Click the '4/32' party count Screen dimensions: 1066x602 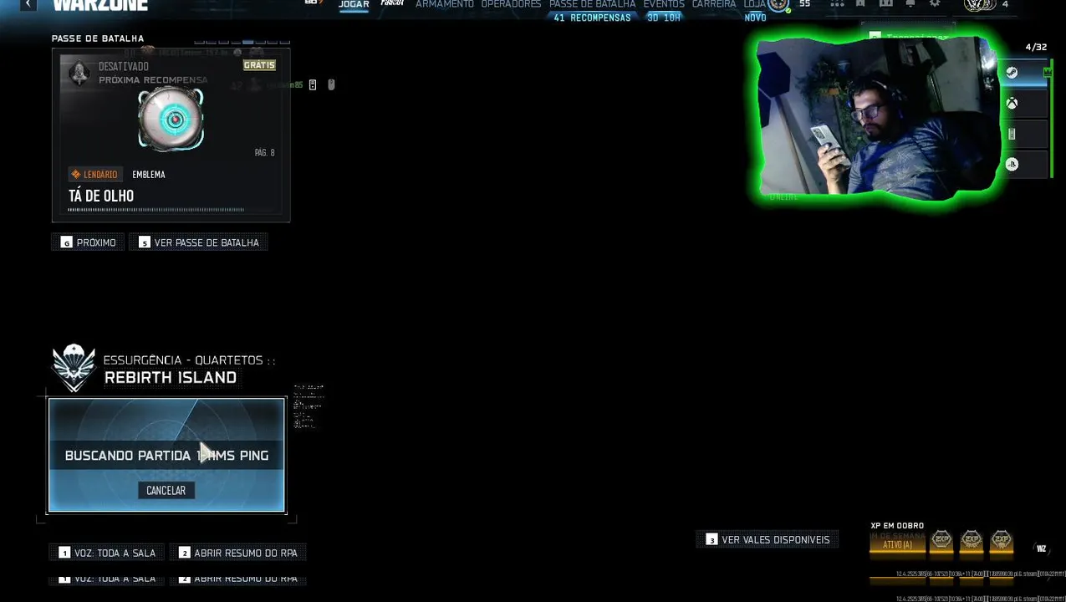tap(1036, 48)
